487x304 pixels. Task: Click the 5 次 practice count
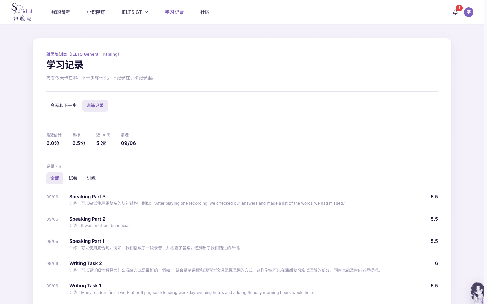101,143
